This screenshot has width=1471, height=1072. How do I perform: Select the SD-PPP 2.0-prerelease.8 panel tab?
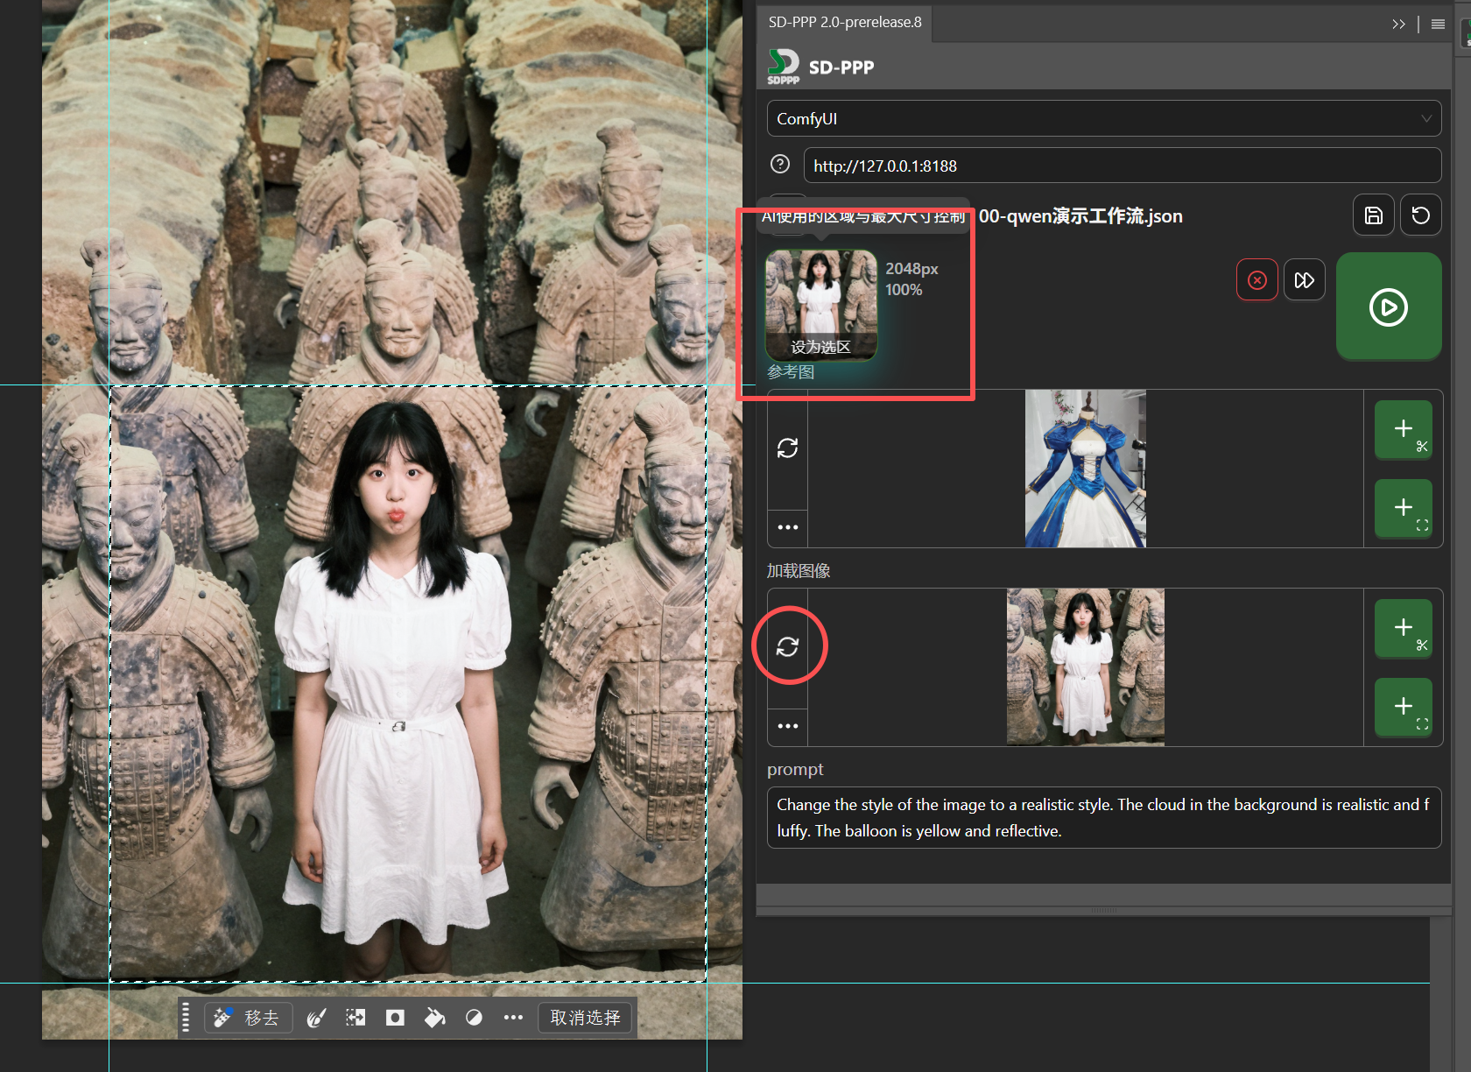coord(844,23)
